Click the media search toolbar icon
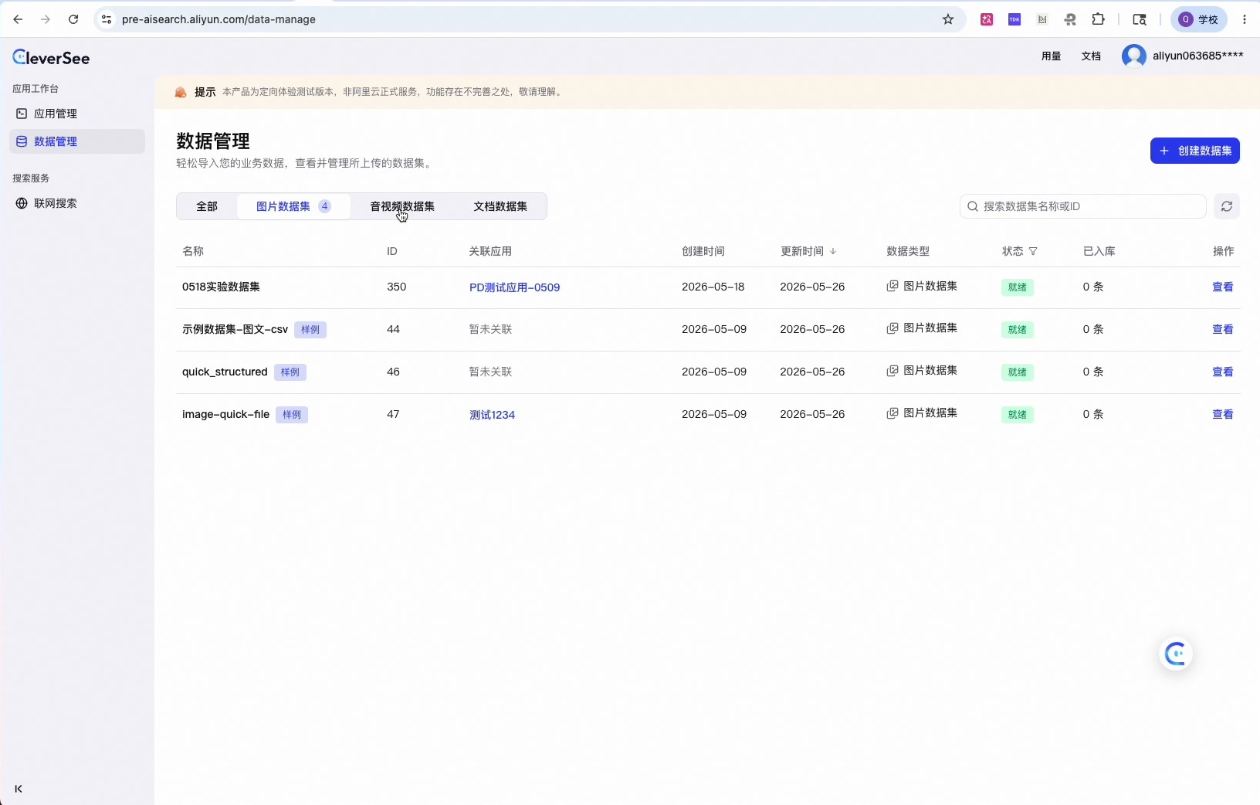The width and height of the screenshot is (1260, 805). tap(1140, 19)
